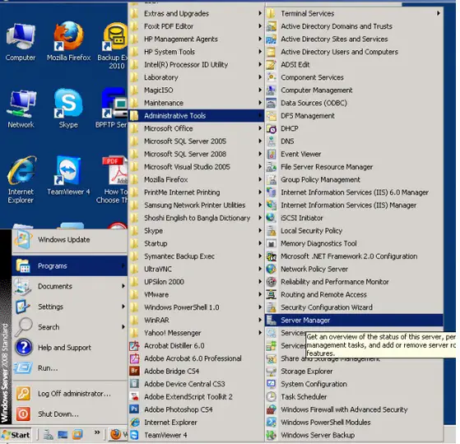Click the Adobe Photoshop CS4 icon
The width and height of the screenshot is (460, 444).
[x=134, y=409]
